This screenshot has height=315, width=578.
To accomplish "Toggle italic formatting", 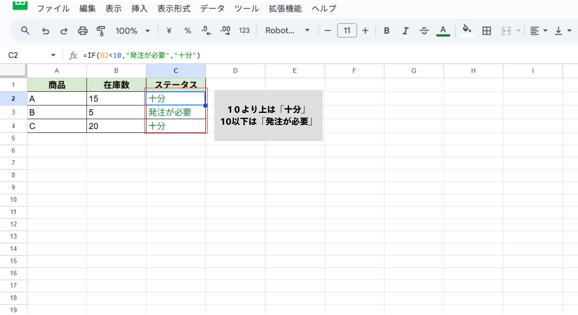I will pos(405,31).
